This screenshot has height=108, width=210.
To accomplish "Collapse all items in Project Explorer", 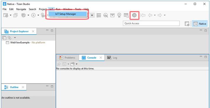I will click(x=4, y=38).
